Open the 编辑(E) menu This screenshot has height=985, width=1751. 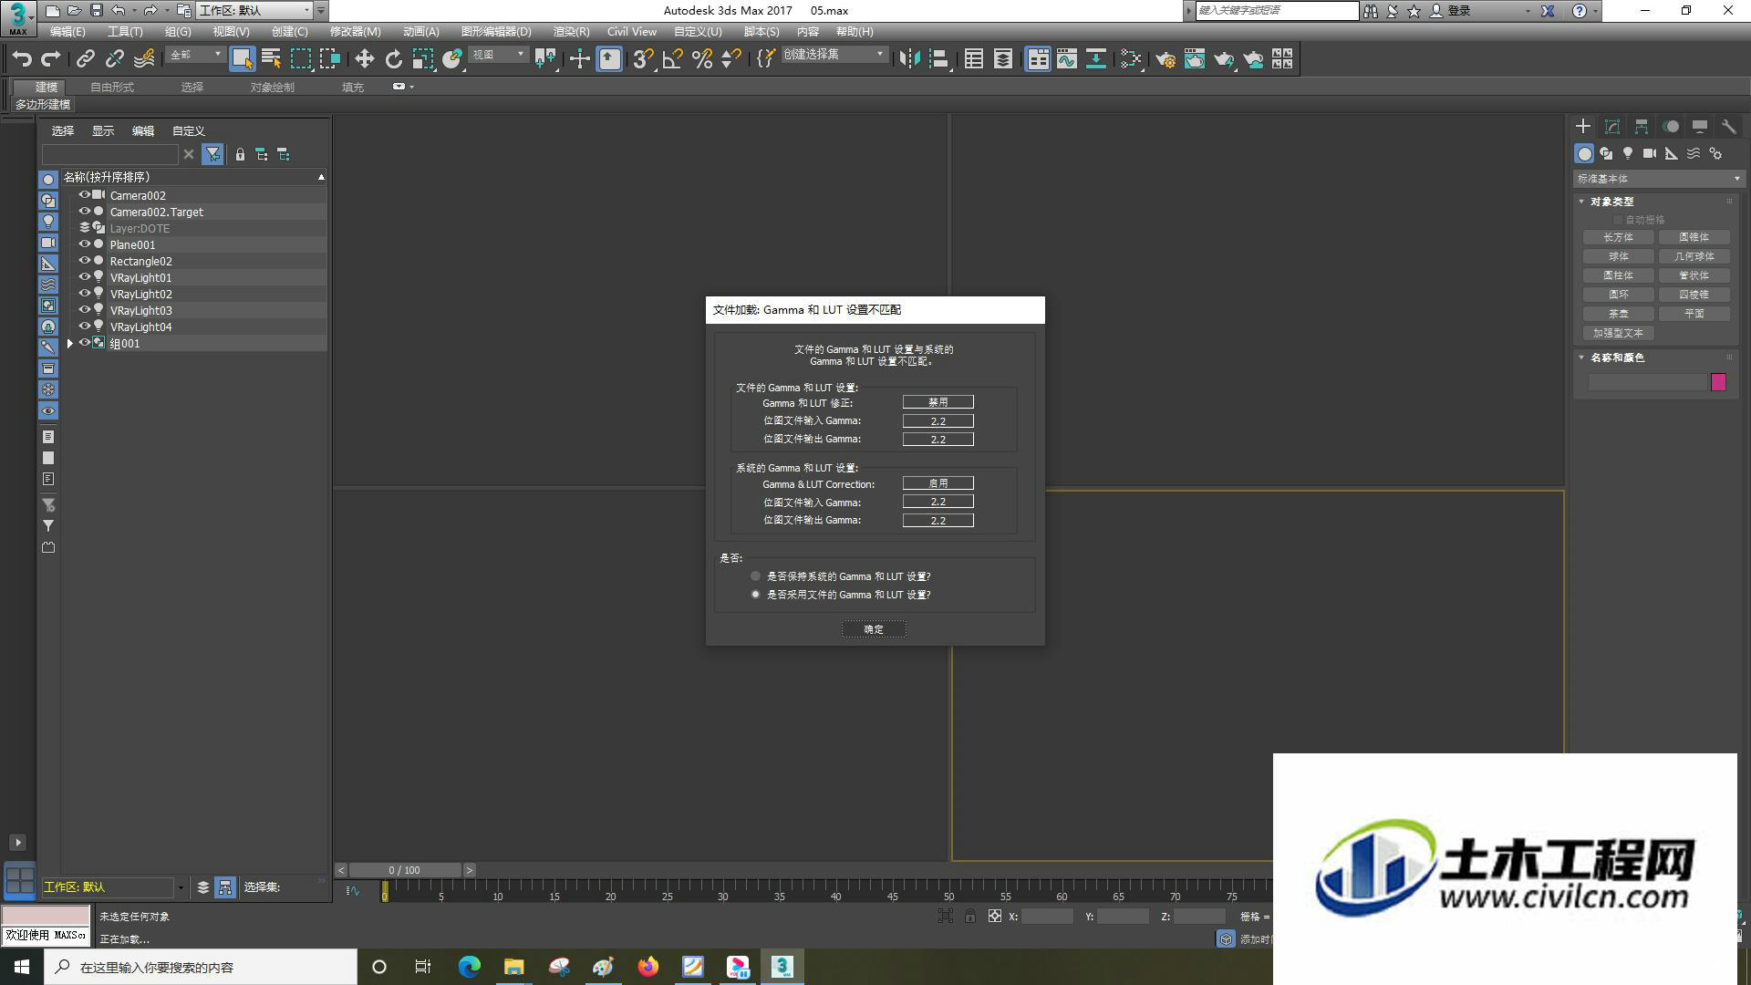67,32
